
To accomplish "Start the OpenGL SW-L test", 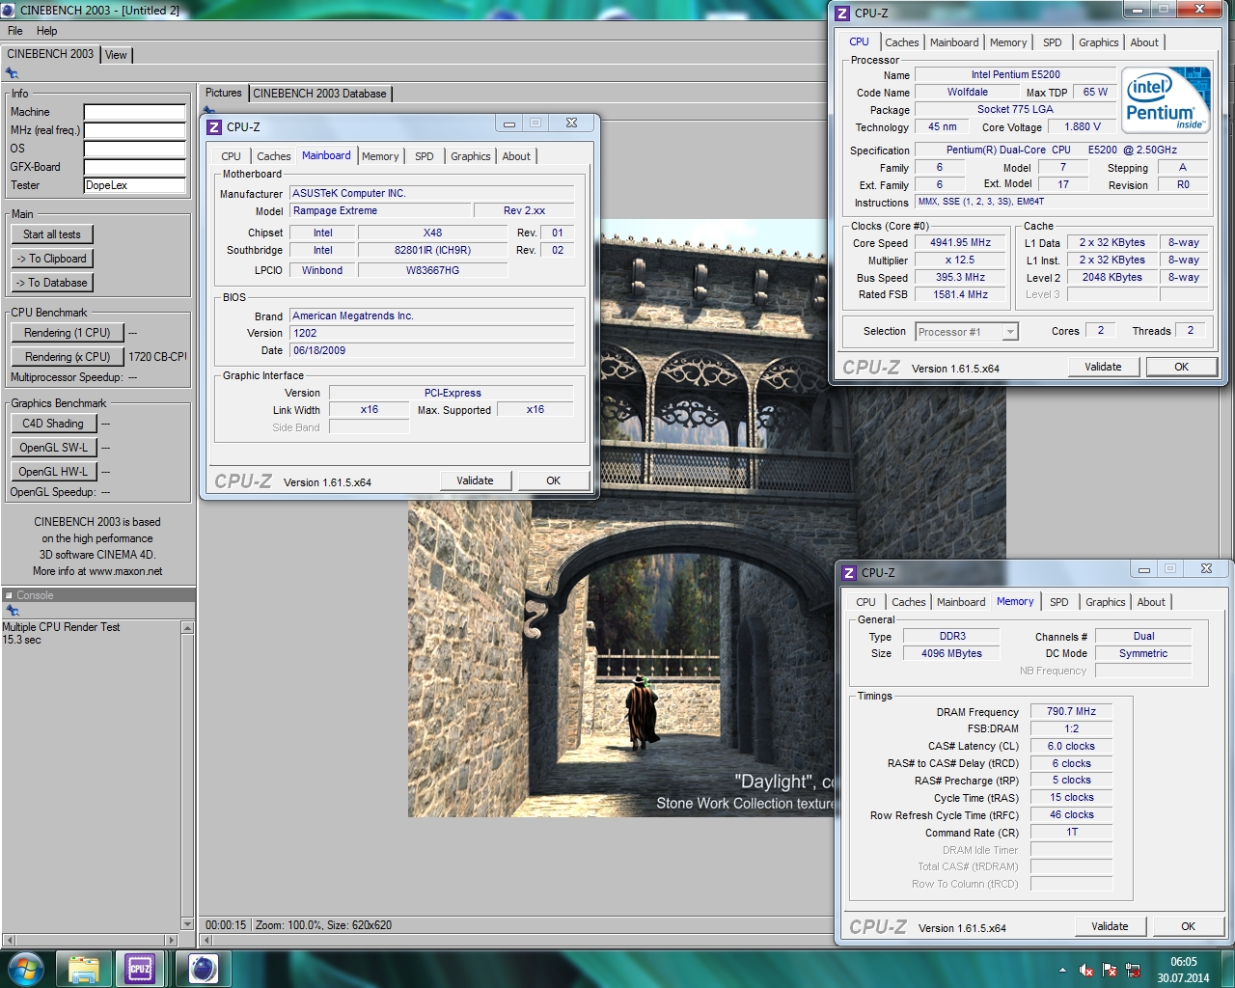I will 53,448.
